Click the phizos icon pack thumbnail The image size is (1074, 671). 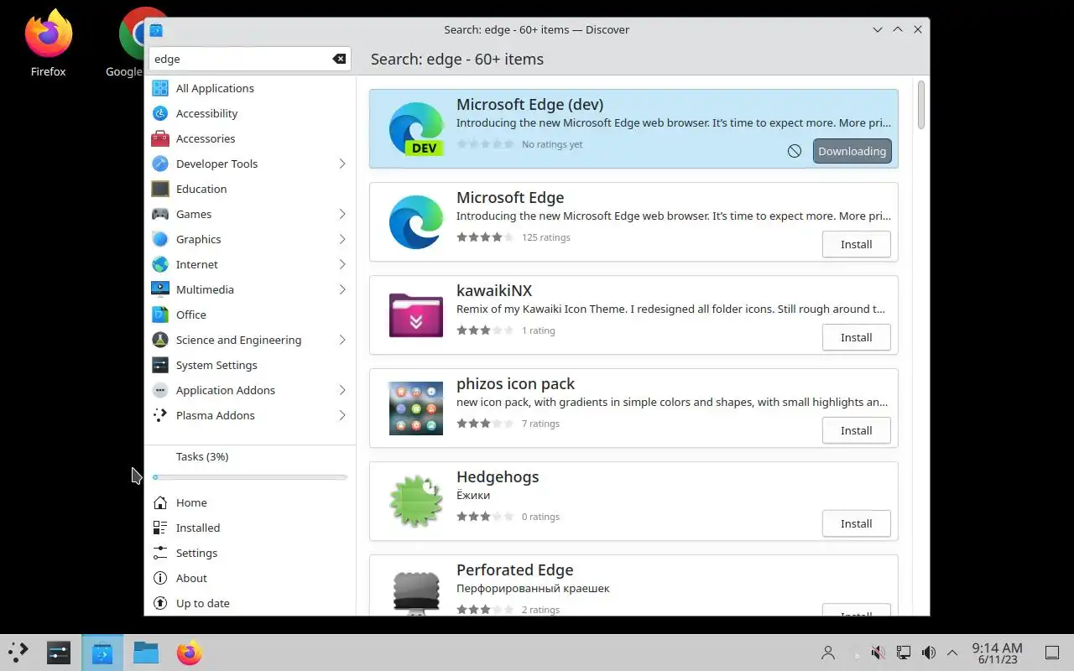416,408
